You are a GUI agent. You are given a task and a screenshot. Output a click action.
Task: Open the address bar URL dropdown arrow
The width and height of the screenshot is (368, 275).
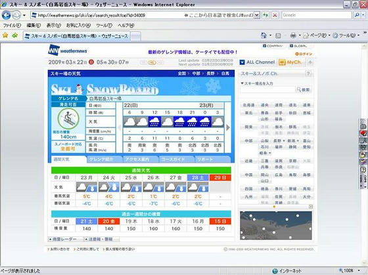click(x=257, y=15)
